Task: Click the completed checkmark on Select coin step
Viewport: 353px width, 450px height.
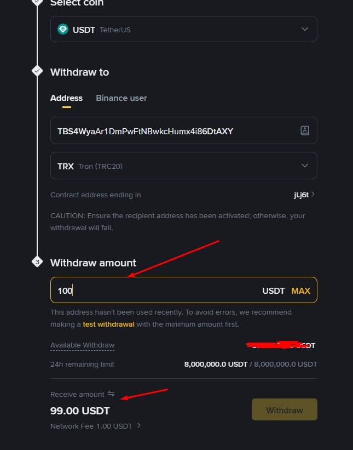Action: (x=37, y=2)
